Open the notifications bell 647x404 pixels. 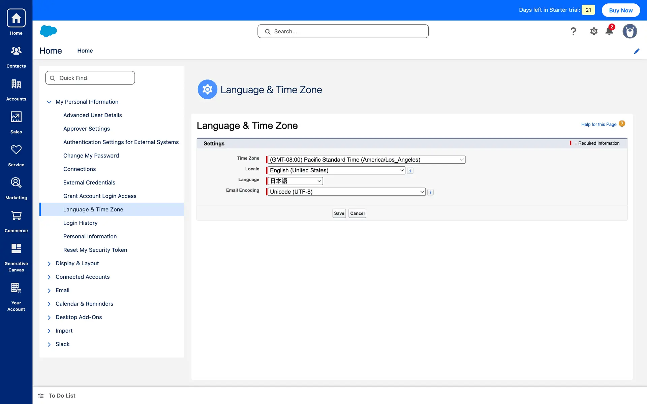click(x=609, y=31)
